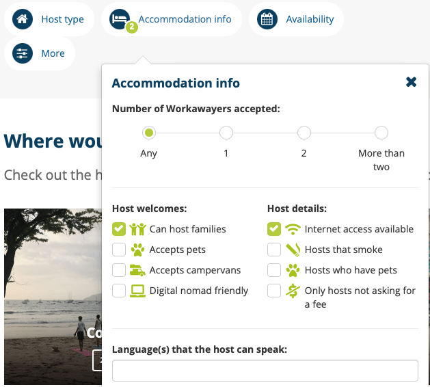
Task: Click the sliders icon for More filters
Action: click(x=23, y=53)
